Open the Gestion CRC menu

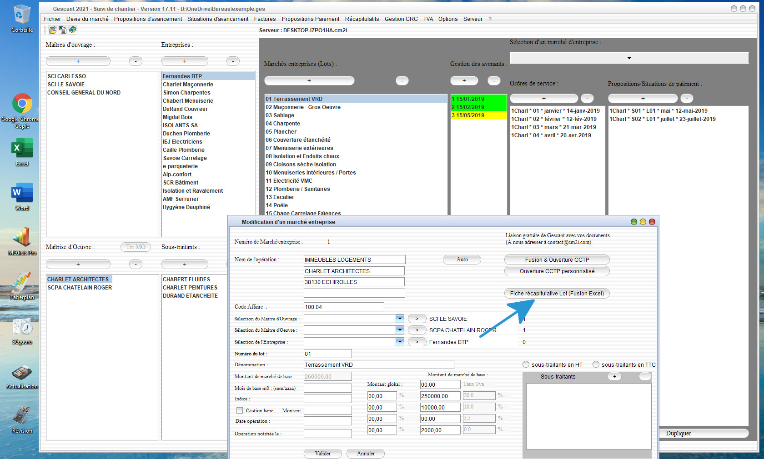401,19
